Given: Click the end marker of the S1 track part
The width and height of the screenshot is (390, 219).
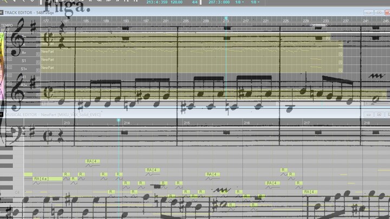Looking at the screenshot, I should 341,62.
